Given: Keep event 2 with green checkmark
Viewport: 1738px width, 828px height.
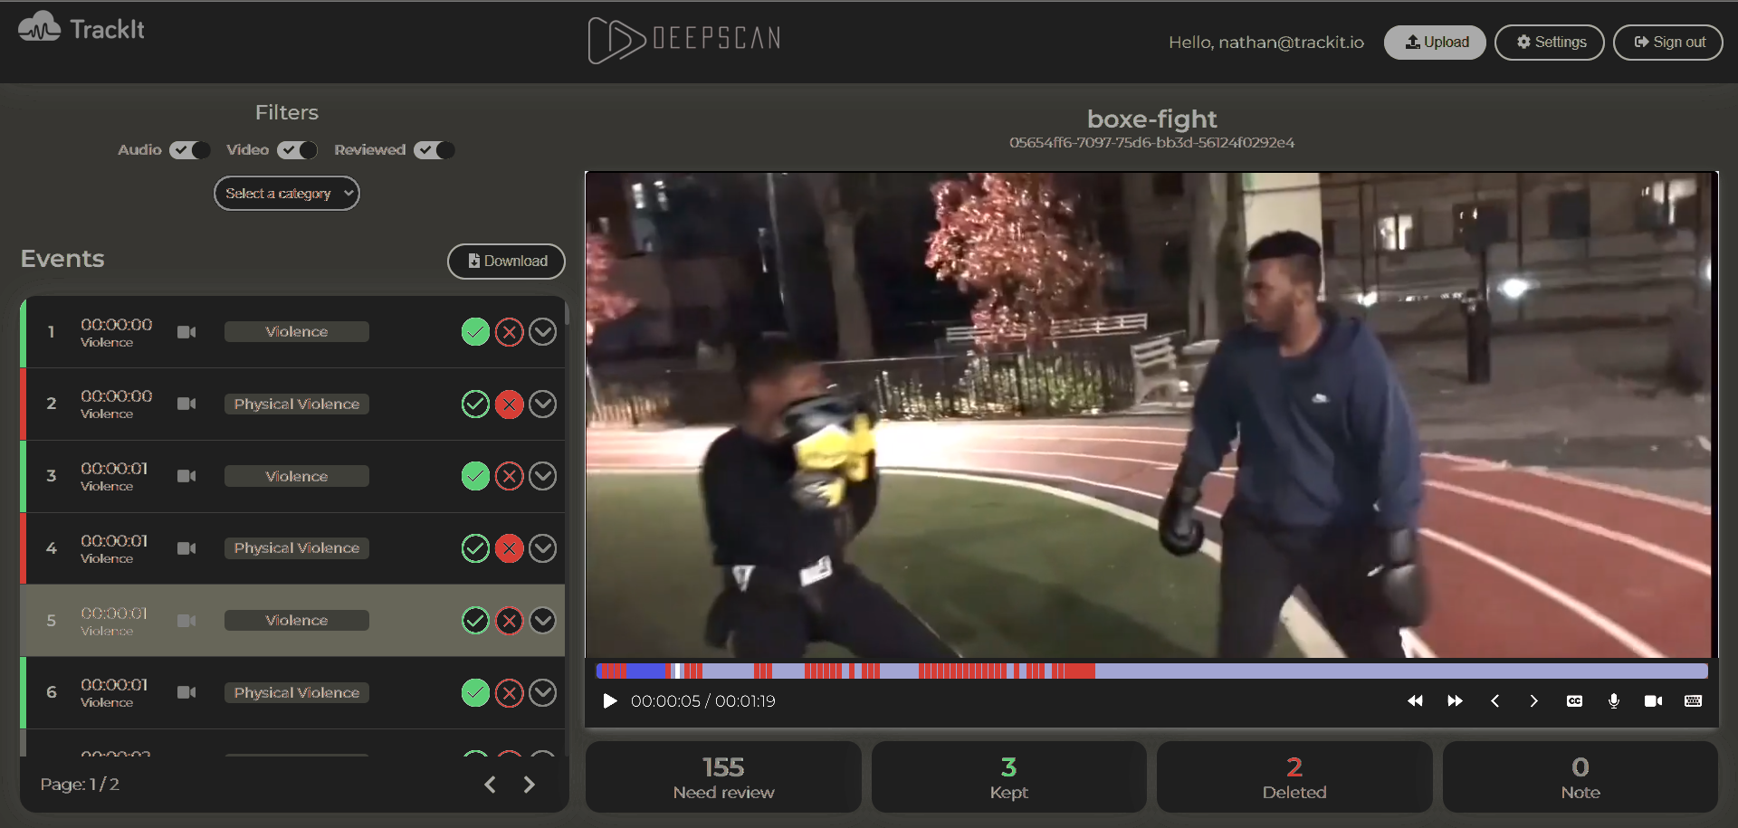Looking at the screenshot, I should point(475,404).
